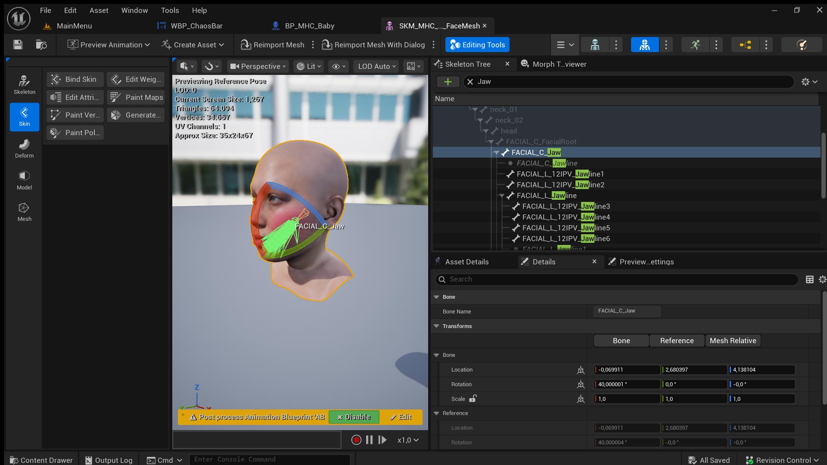Click the Save asset floppy icon
827x465 pixels.
tap(18, 45)
